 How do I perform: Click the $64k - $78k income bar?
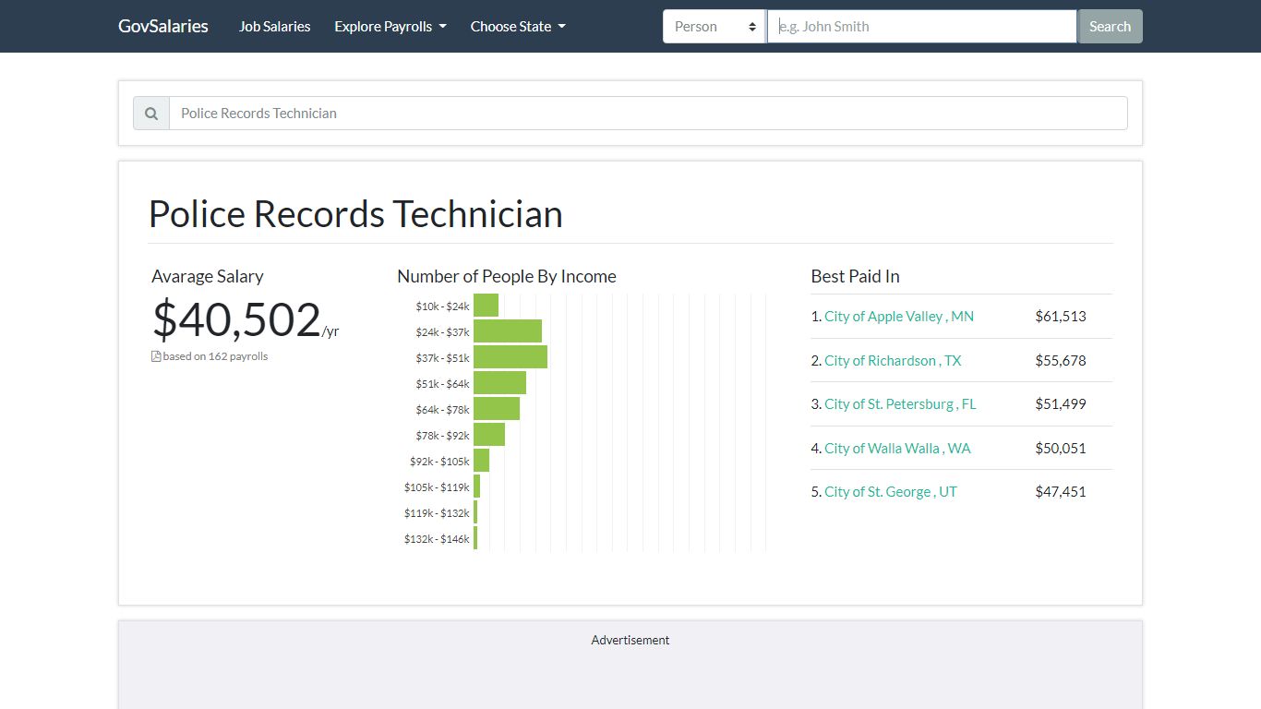[497, 409]
